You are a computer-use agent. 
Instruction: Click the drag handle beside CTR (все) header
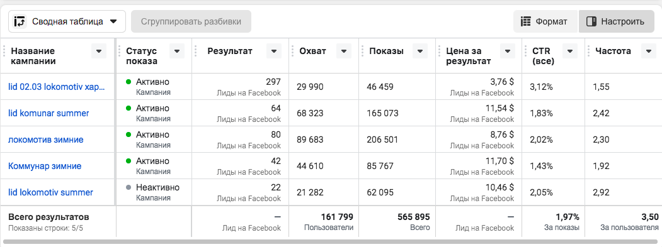[526, 52]
